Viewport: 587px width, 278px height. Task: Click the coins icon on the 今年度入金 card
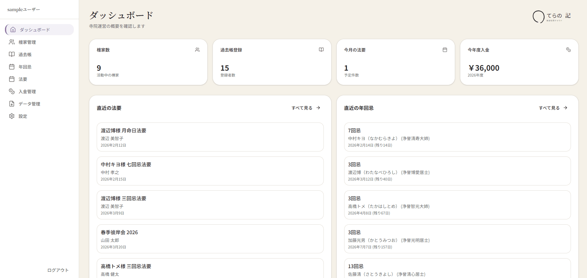(x=569, y=49)
